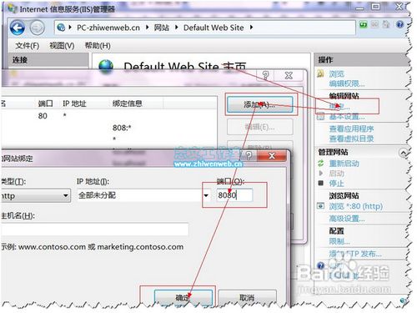Open the 编辑权限... link
Viewport: 417px width, 313px height.
point(347,83)
